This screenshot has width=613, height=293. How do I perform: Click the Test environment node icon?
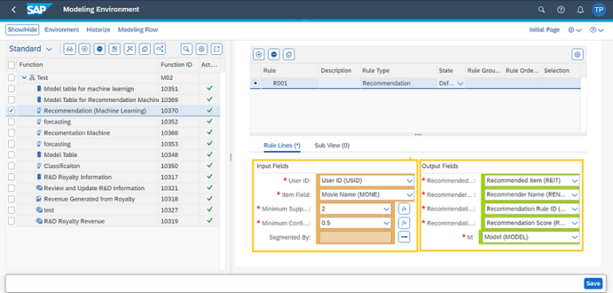tap(32, 78)
